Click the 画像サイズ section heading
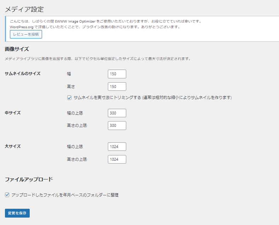 [17, 49]
